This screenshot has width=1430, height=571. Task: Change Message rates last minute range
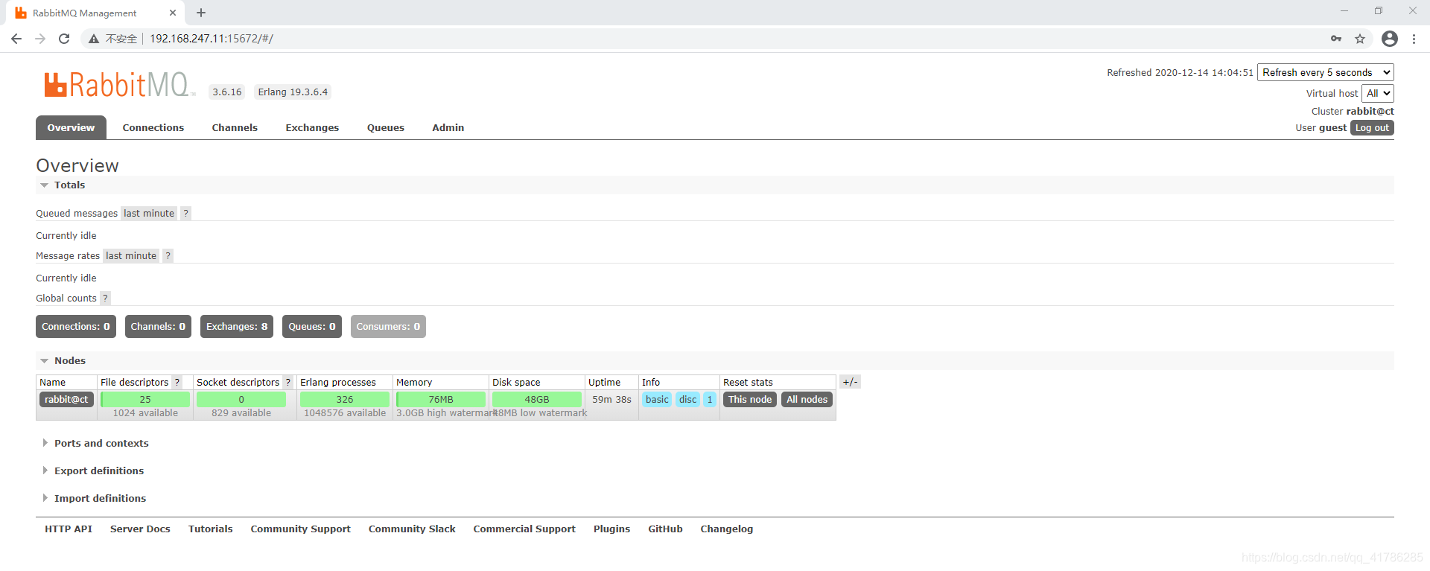(131, 256)
